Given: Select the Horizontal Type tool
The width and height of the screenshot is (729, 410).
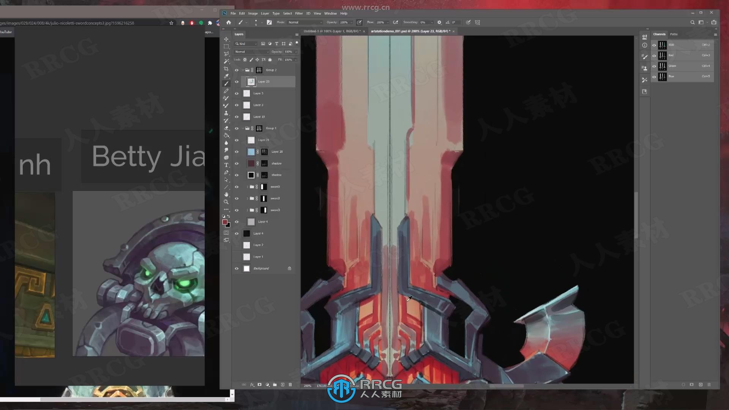Looking at the screenshot, I should point(226,165).
